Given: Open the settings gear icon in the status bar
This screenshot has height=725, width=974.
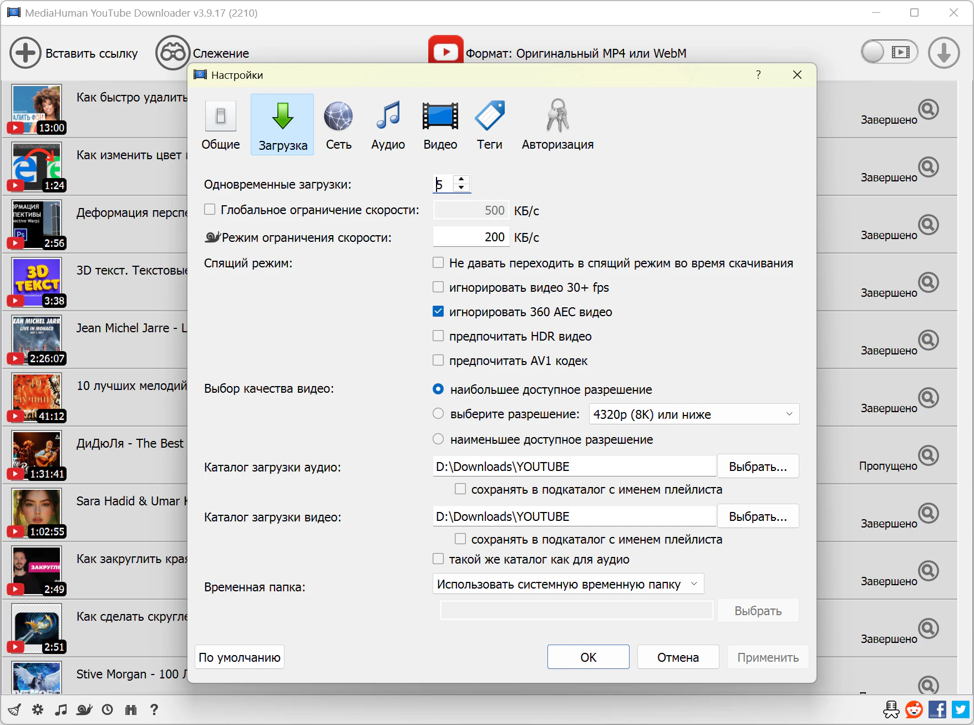Looking at the screenshot, I should click(38, 709).
